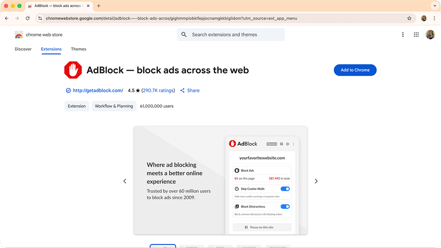Viewport: 441px width, 248px height.
Task: Go back to the previous page
Action: pyautogui.click(x=7, y=19)
